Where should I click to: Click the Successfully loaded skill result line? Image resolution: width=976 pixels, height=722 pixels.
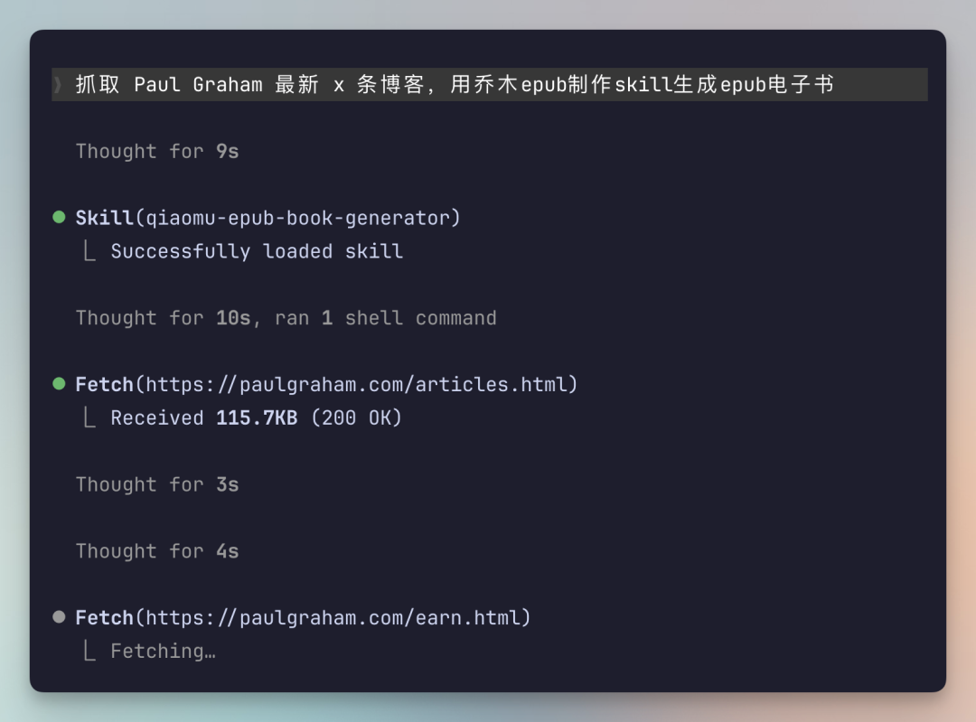257,251
